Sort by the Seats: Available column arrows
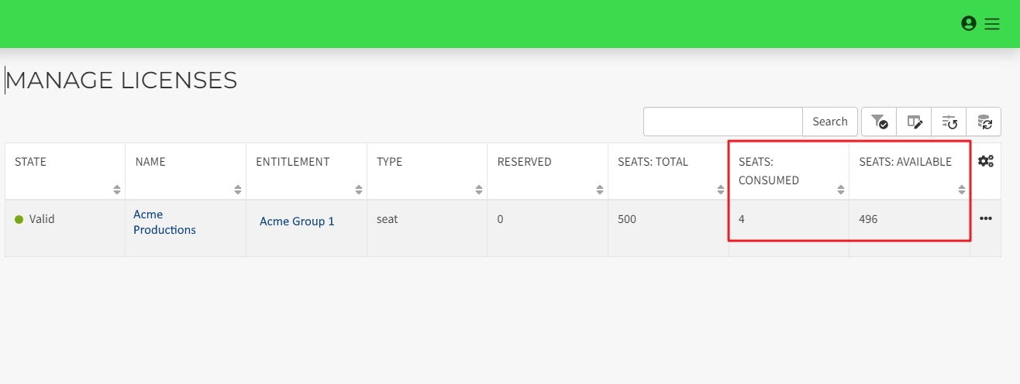This screenshot has height=384, width=1020. (x=962, y=190)
